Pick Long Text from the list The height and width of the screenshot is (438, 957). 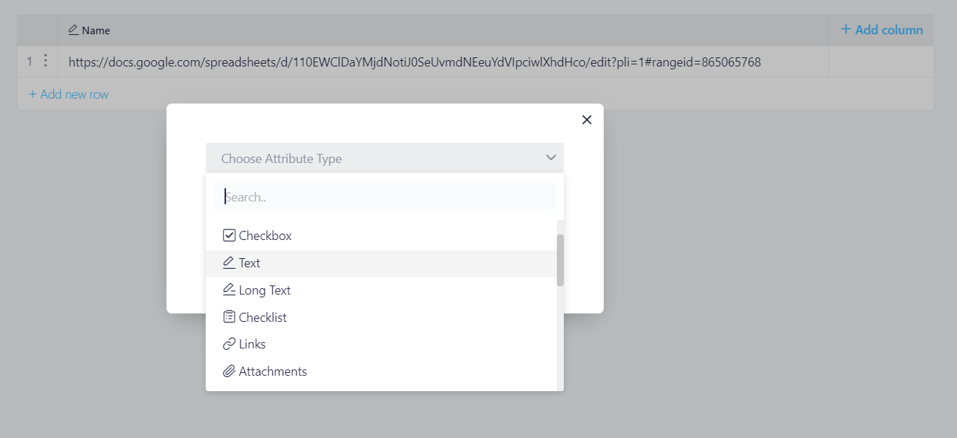pos(381,290)
